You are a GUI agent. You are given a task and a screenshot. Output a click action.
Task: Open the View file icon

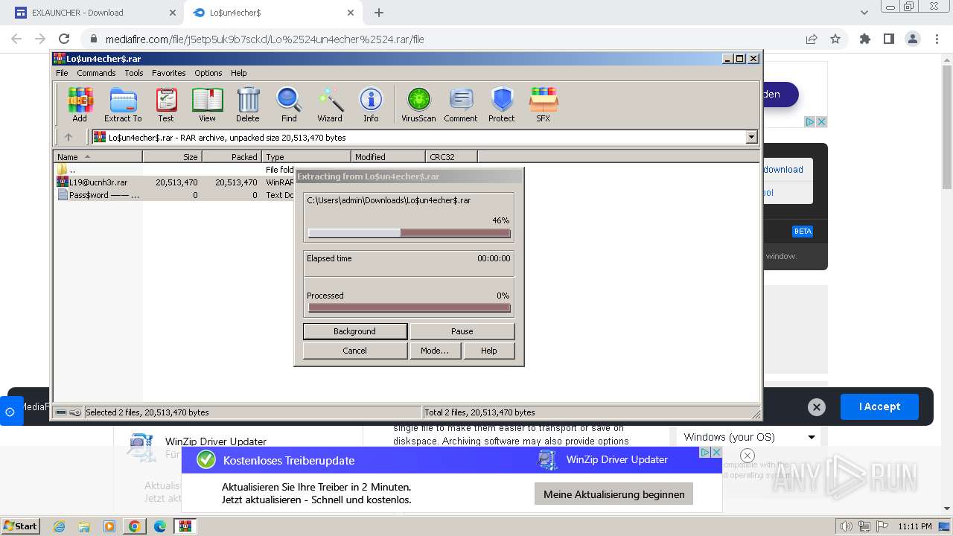tap(207, 105)
